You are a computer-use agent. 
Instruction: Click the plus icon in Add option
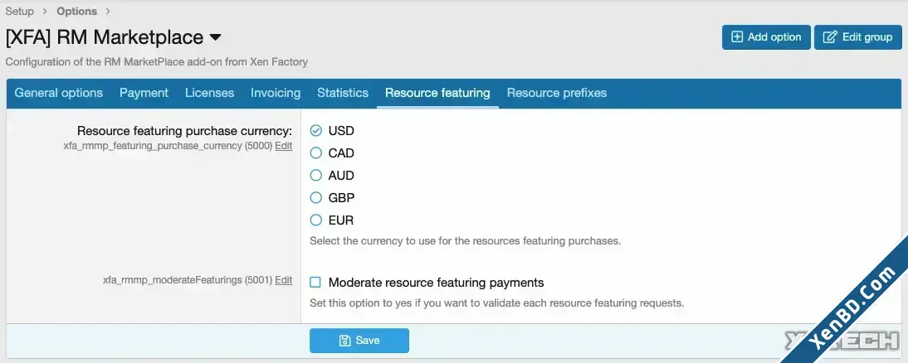tap(736, 37)
